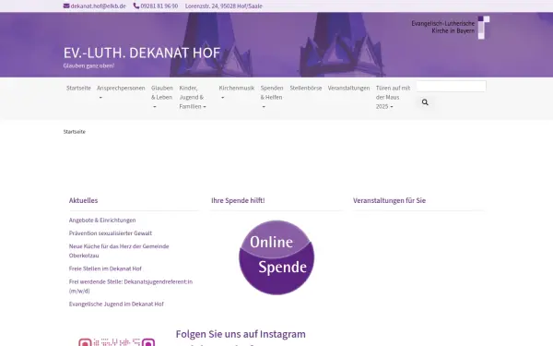This screenshot has height=346, width=553.
Task: Click the Ihre Spende hilft! heading
Action: pyautogui.click(x=238, y=200)
